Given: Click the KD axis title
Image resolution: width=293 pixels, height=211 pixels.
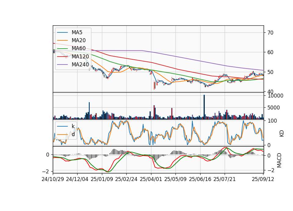Looking at the screenshot, I should coord(282,133).
